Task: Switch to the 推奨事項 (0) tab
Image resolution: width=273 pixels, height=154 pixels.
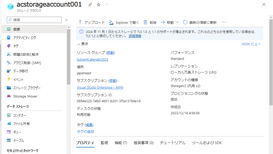Action: 144,143
